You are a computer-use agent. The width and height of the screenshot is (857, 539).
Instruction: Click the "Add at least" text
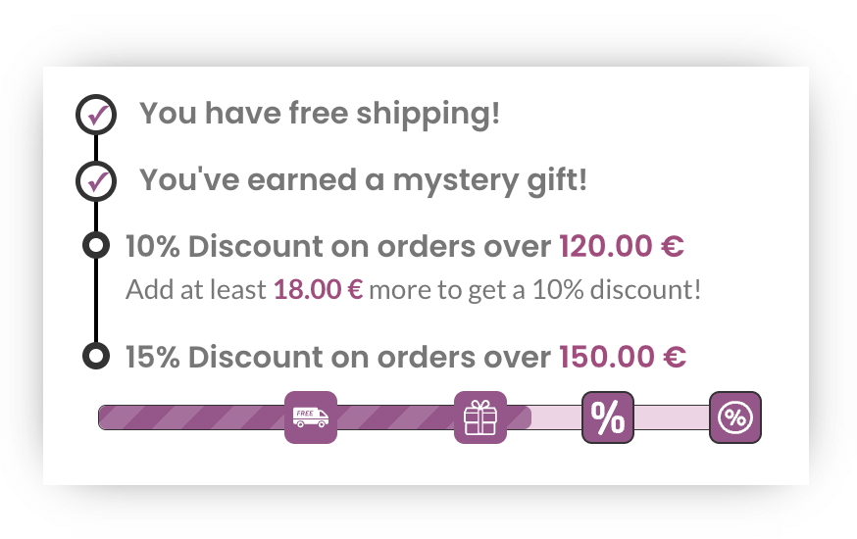196,289
